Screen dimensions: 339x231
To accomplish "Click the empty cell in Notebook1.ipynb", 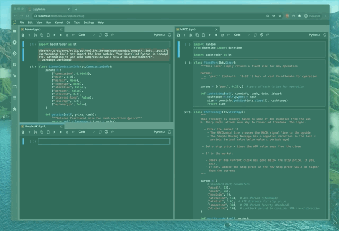I will click(x=103, y=141).
